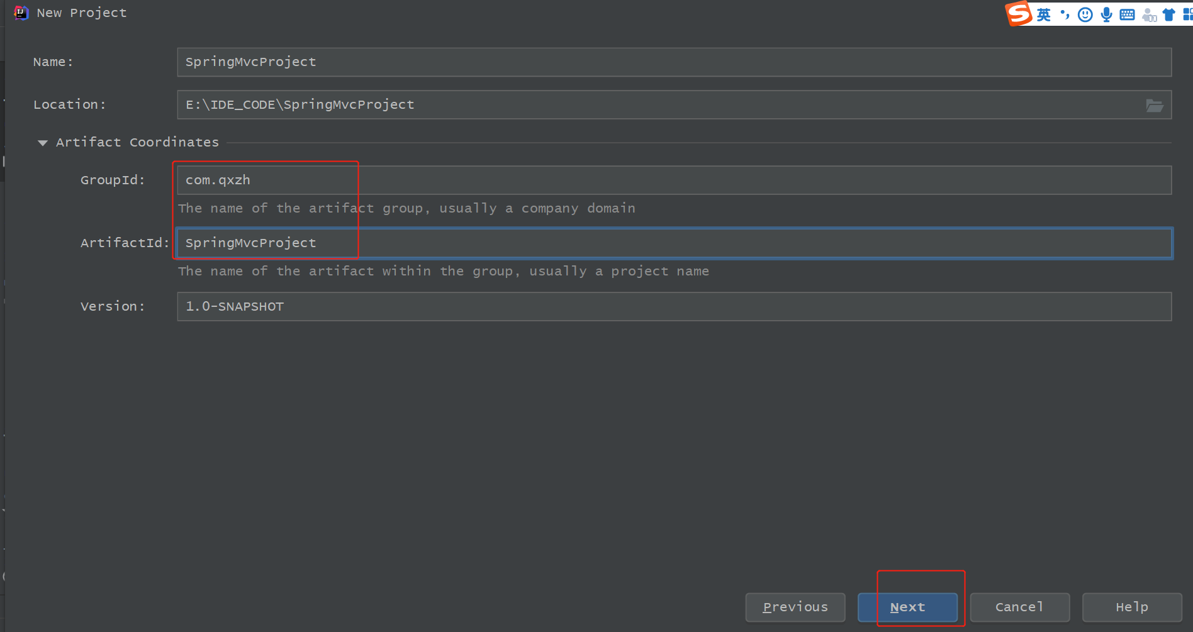This screenshot has width=1193, height=632.
Task: Click the Sogou user account icon
Action: [1149, 14]
